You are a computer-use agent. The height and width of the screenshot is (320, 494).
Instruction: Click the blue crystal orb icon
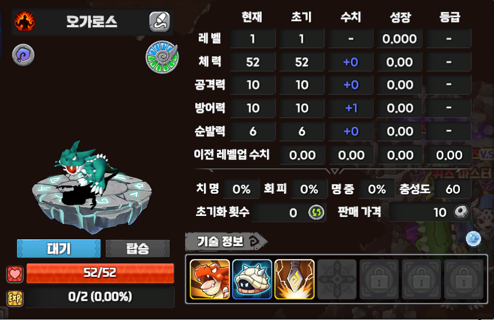[474, 239]
